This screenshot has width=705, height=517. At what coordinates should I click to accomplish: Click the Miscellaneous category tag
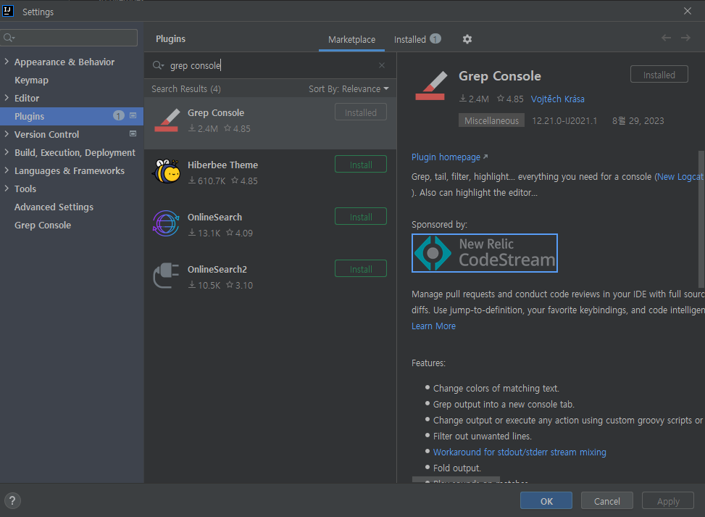(491, 120)
